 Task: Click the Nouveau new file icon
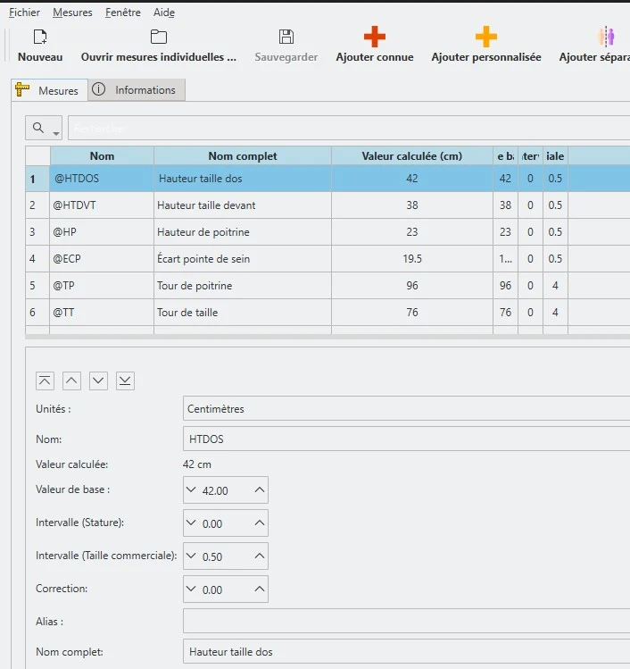coord(40,38)
